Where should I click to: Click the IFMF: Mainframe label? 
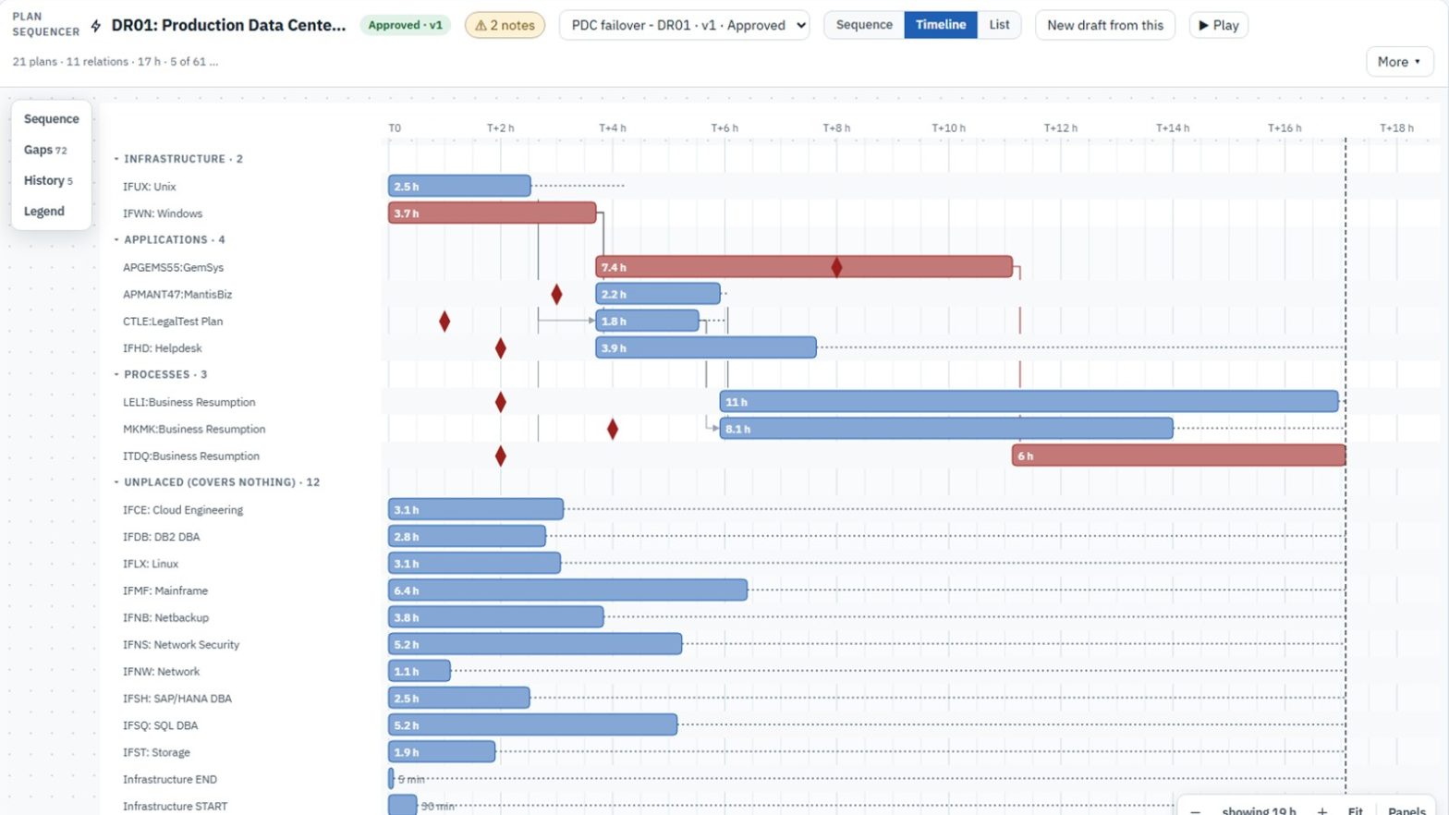(165, 590)
